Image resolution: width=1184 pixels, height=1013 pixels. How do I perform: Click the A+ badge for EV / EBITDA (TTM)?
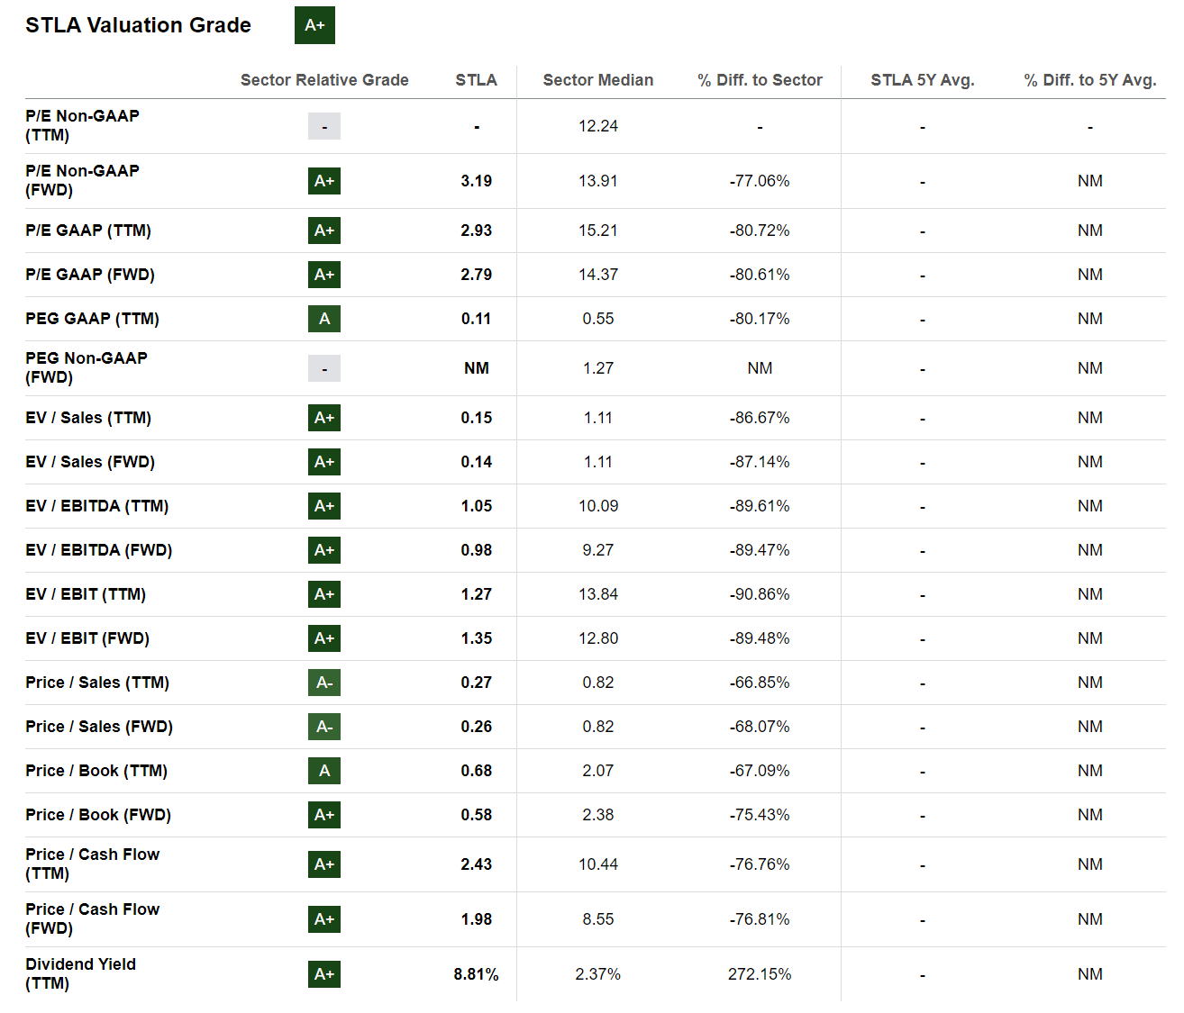[324, 506]
